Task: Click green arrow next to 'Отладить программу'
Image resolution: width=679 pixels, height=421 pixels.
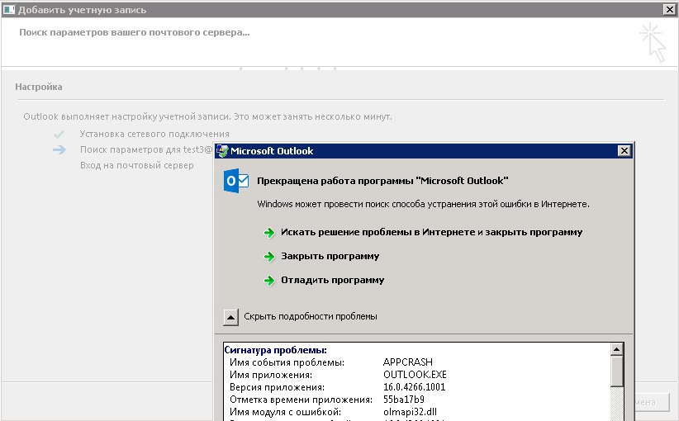Action: click(x=269, y=281)
